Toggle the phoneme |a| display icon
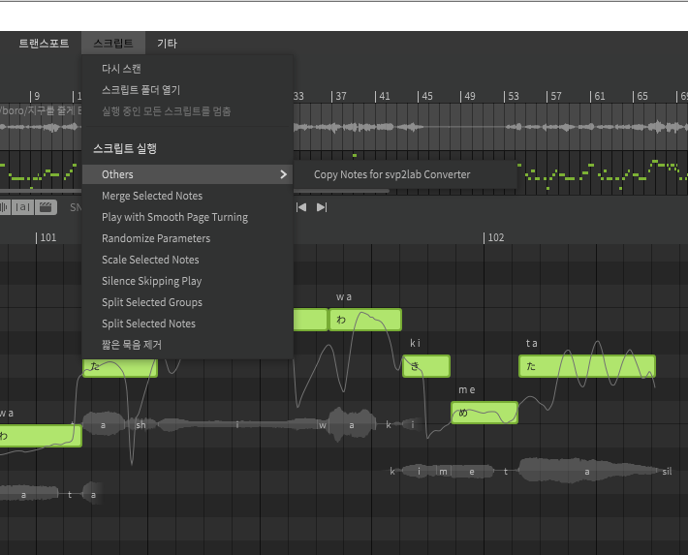 pyautogui.click(x=24, y=207)
